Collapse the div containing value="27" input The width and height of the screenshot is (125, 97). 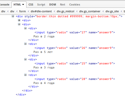(25, 28)
